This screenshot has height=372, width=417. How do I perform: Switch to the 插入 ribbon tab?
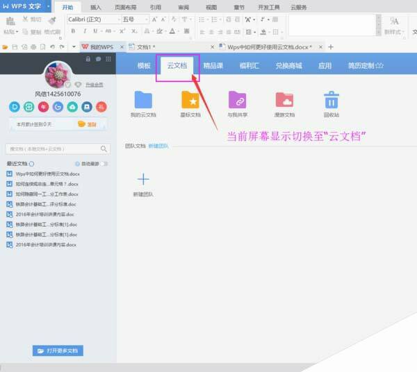coord(95,7)
